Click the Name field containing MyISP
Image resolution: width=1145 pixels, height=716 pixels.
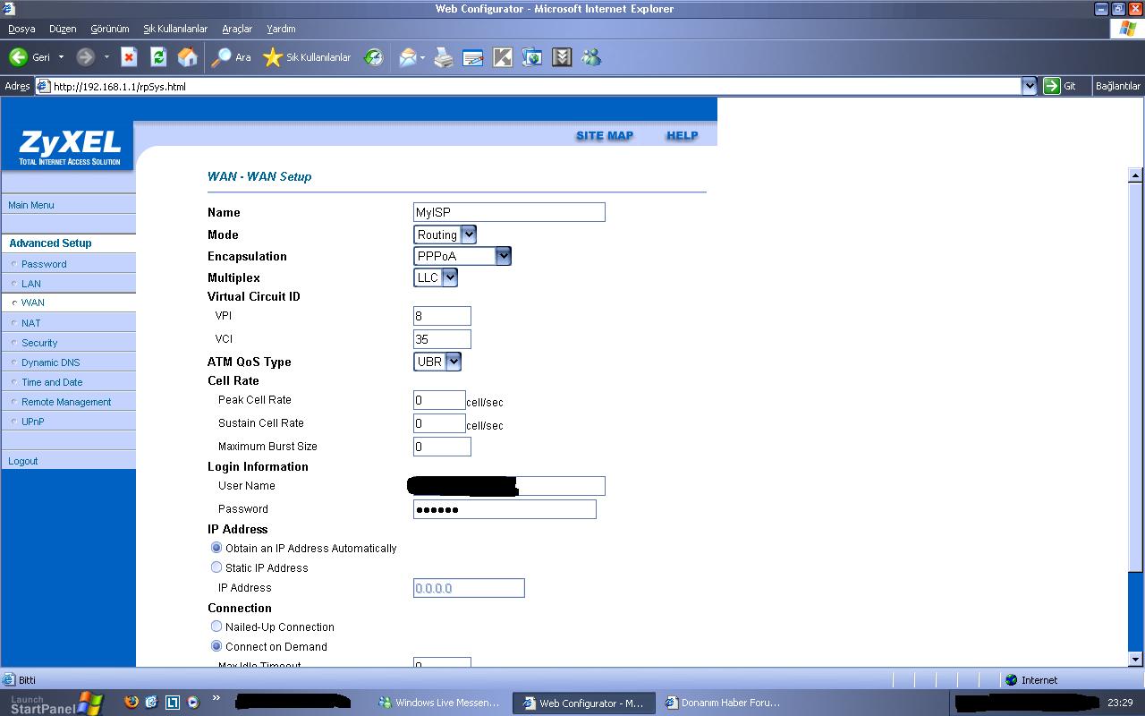tap(509, 212)
